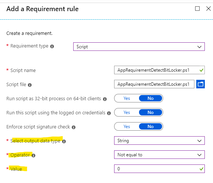213x183 pixels.
Task: Click info icon next to Select output data type
Action: click(x=64, y=141)
